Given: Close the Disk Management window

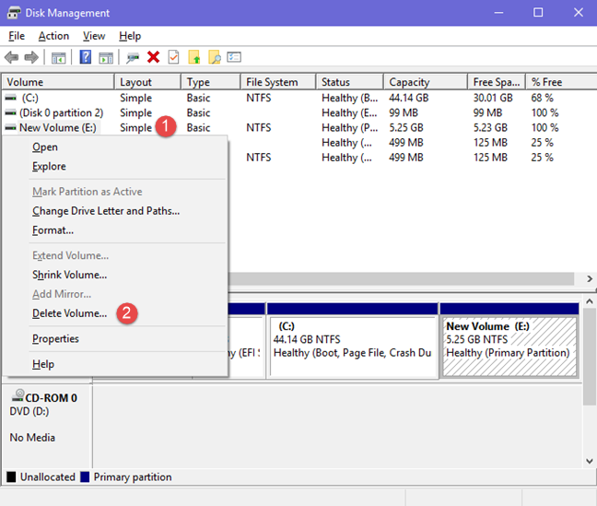Looking at the screenshot, I should 579,13.
